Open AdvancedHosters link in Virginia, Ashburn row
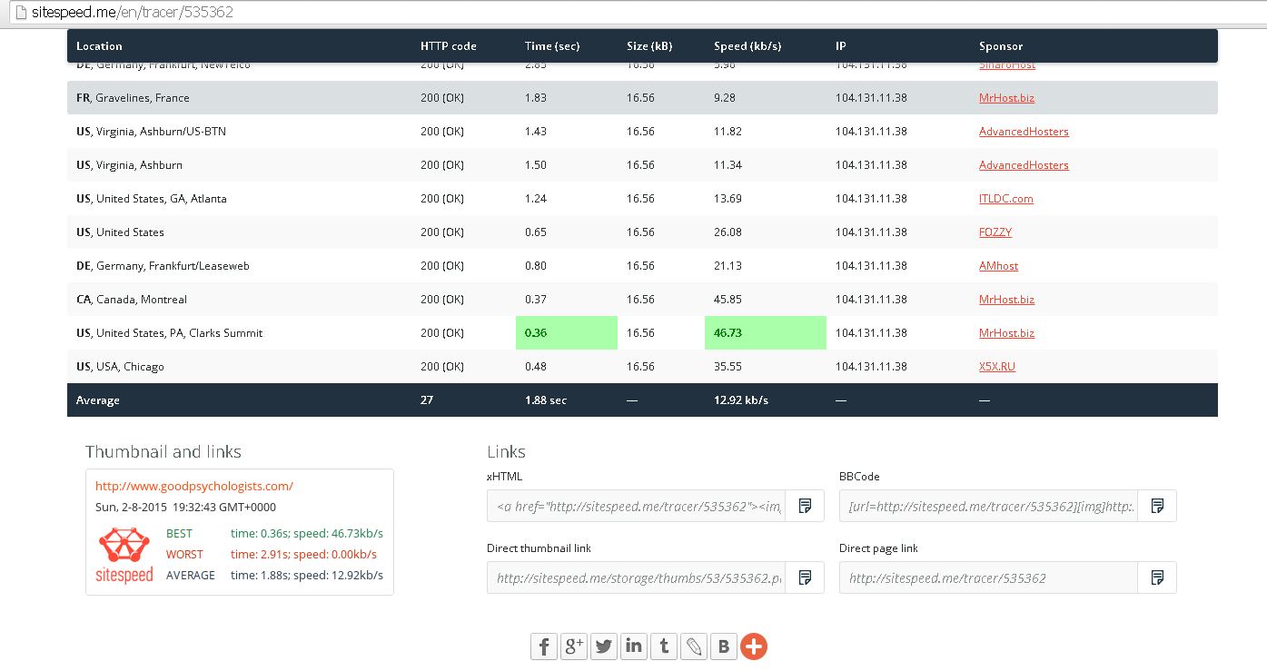The image size is (1267, 671). (1024, 165)
